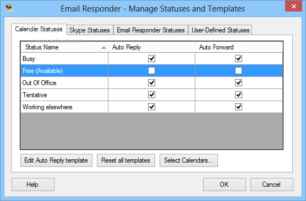Uncheck Auto Reply for Busy status

tap(151, 58)
